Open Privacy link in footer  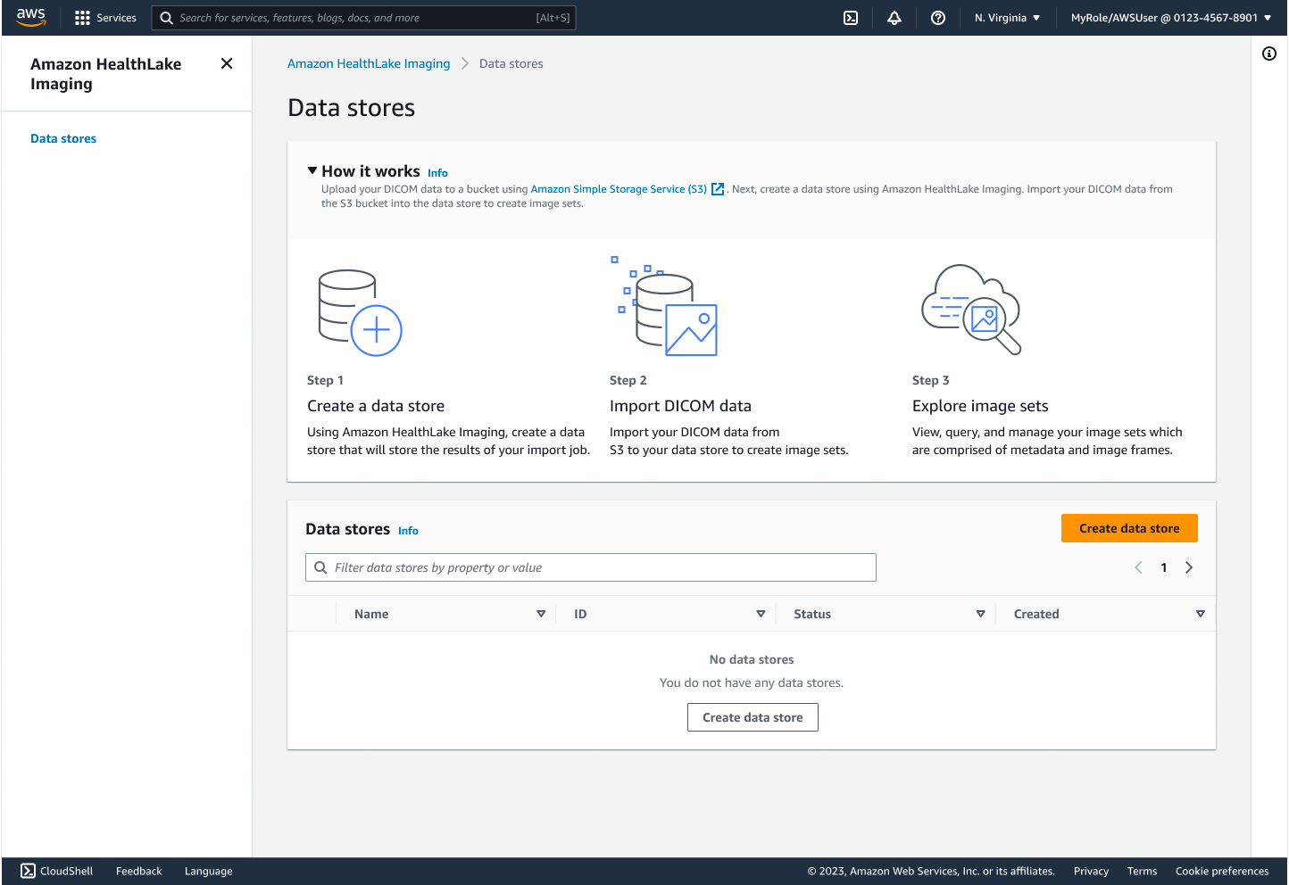pos(1091,872)
